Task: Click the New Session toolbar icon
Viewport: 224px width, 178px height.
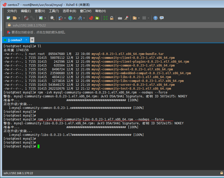Action: (8, 18)
